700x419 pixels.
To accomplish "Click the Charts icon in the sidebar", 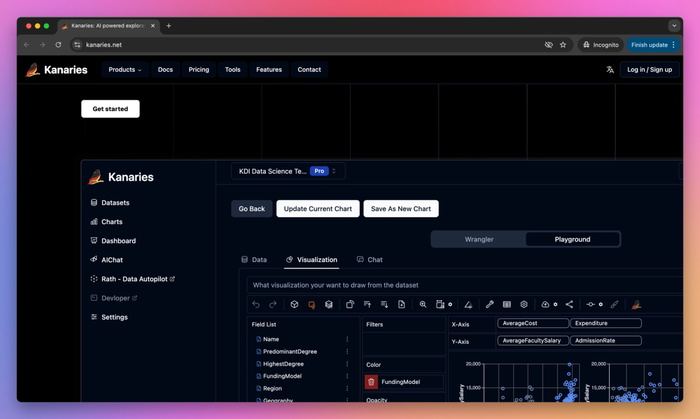I will (94, 222).
